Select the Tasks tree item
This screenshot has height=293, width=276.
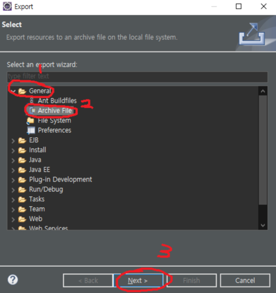tap(37, 199)
